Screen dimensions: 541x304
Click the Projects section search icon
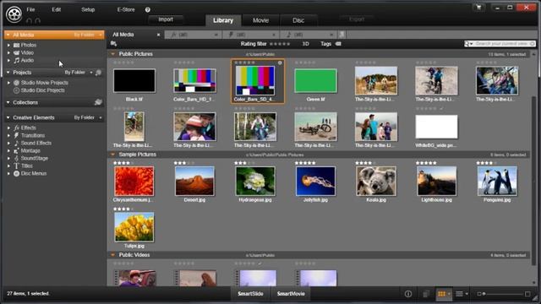click(x=98, y=73)
